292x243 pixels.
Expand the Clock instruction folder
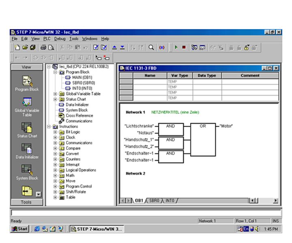[x=55, y=137]
